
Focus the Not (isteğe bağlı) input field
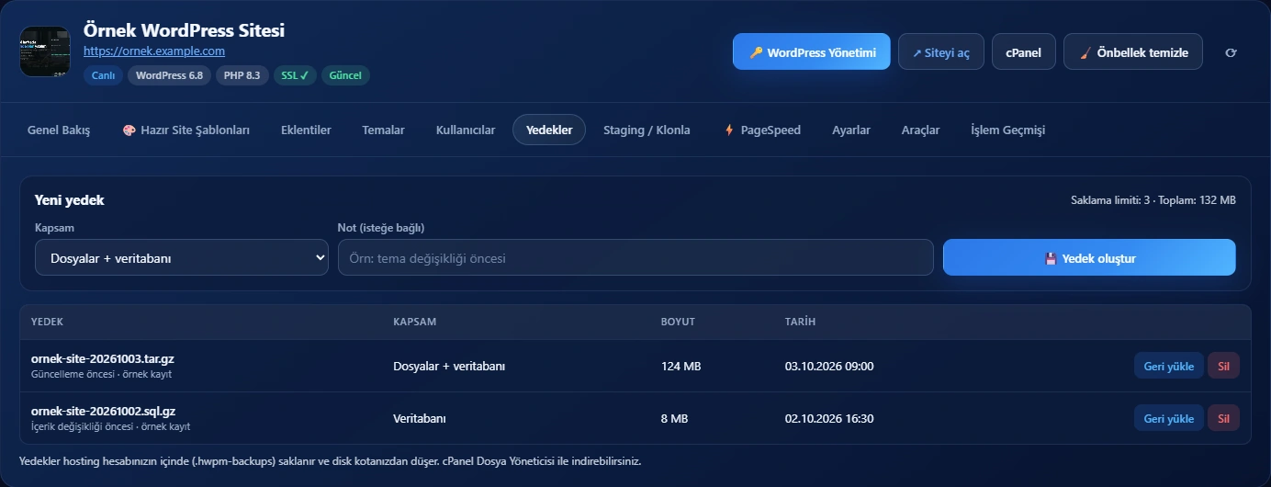click(x=635, y=258)
